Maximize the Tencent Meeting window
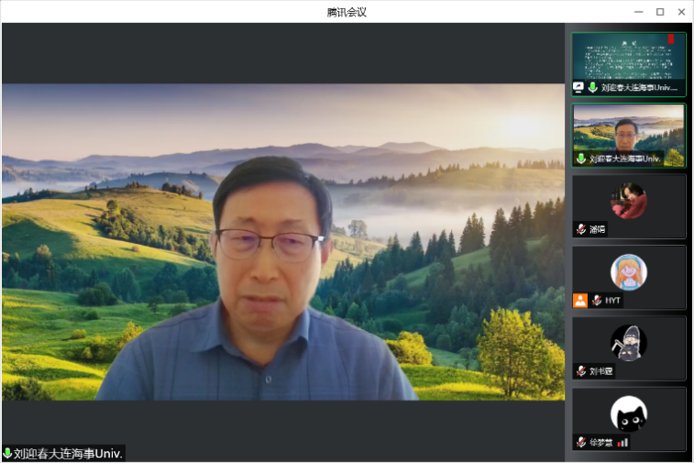This screenshot has height=463, width=694. [659, 11]
